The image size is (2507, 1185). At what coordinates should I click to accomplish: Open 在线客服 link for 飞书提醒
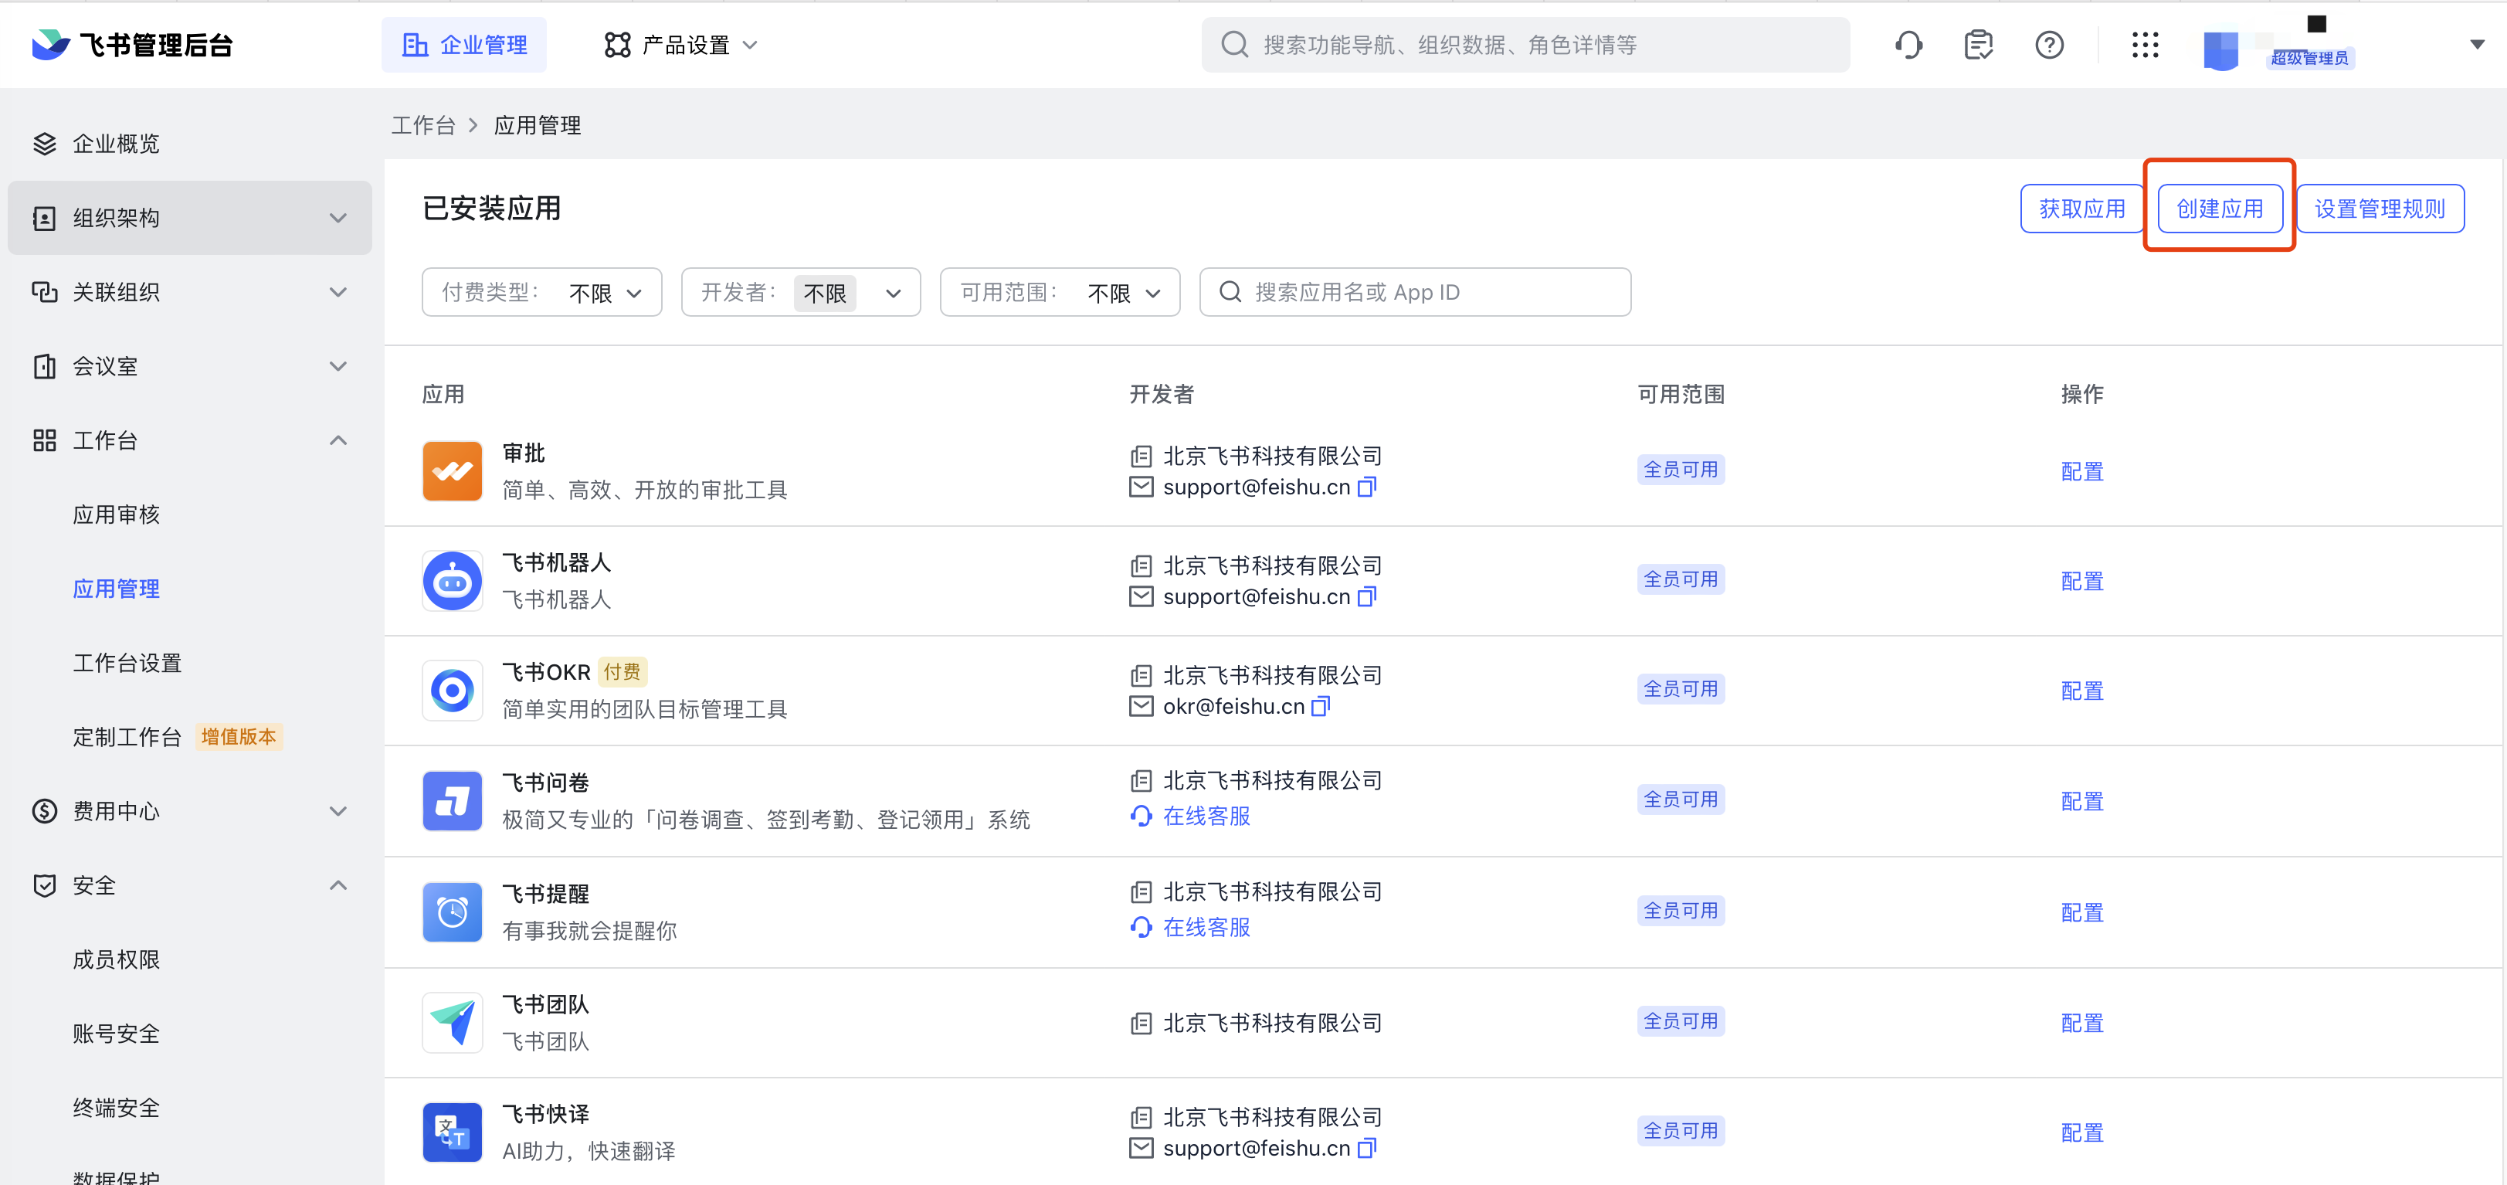pos(1206,927)
